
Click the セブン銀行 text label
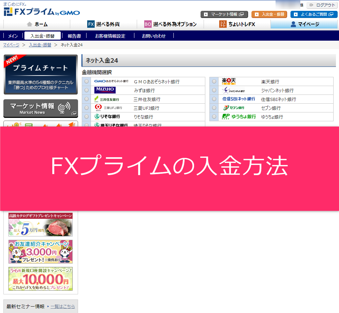(x=271, y=108)
